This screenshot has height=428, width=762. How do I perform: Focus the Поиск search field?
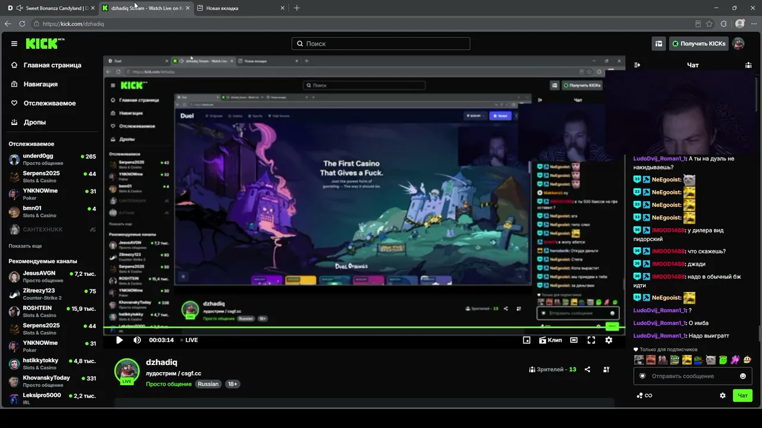[381, 43]
